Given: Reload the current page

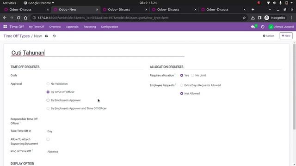Looking at the screenshot, I should pos(18,18).
